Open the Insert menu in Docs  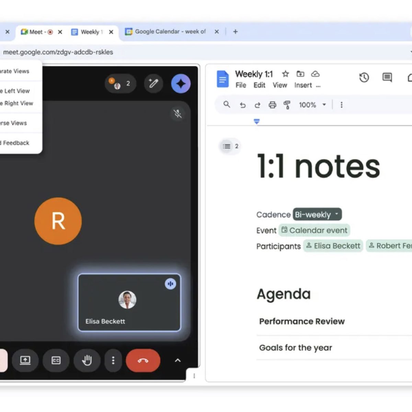click(x=303, y=85)
